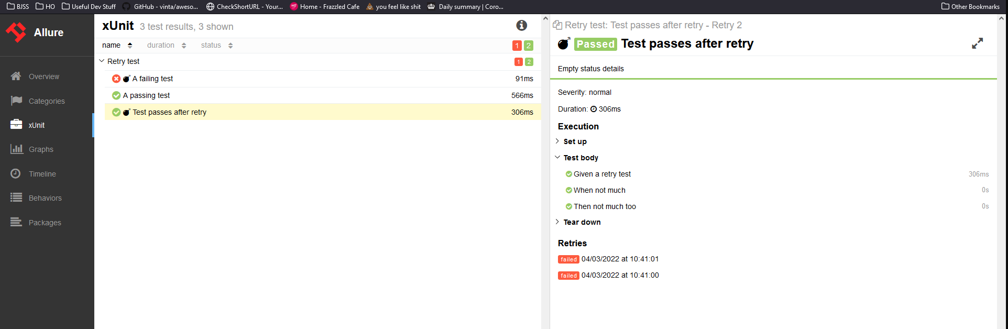Click the info icon in xUnit header

click(521, 25)
